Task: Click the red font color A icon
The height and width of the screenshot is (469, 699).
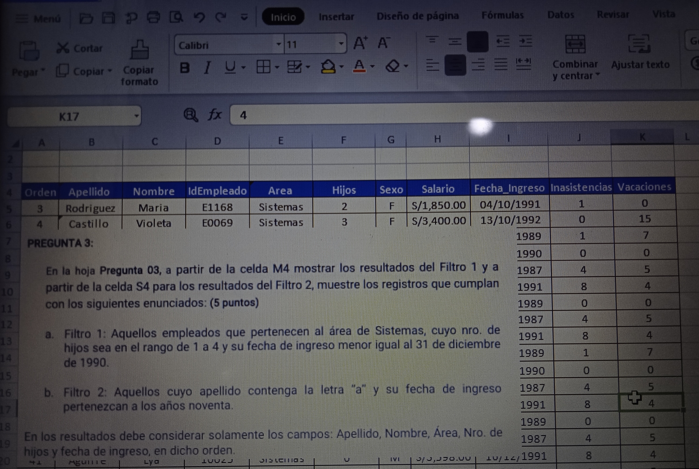Action: 359,66
